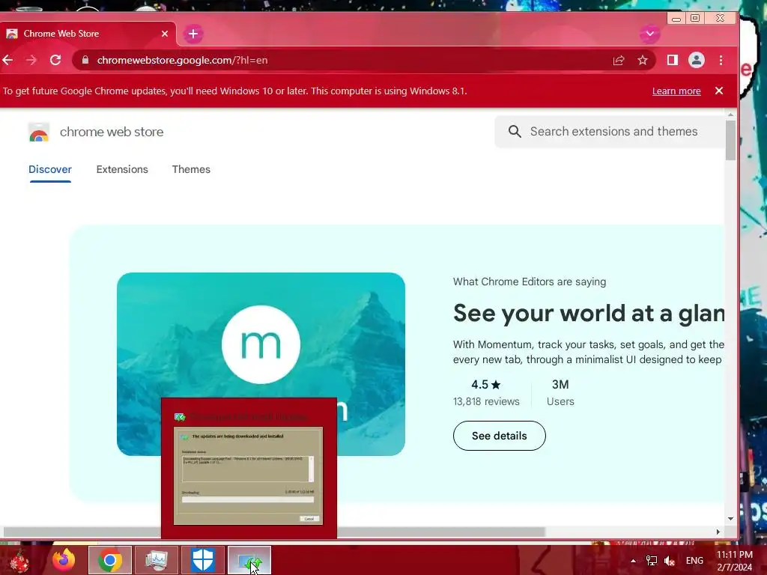
Task: Open the system monitor taskbar icon
Action: (157, 560)
